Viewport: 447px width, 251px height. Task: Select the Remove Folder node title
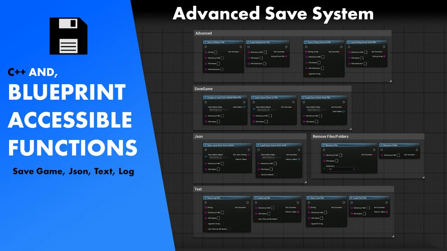click(x=399, y=145)
